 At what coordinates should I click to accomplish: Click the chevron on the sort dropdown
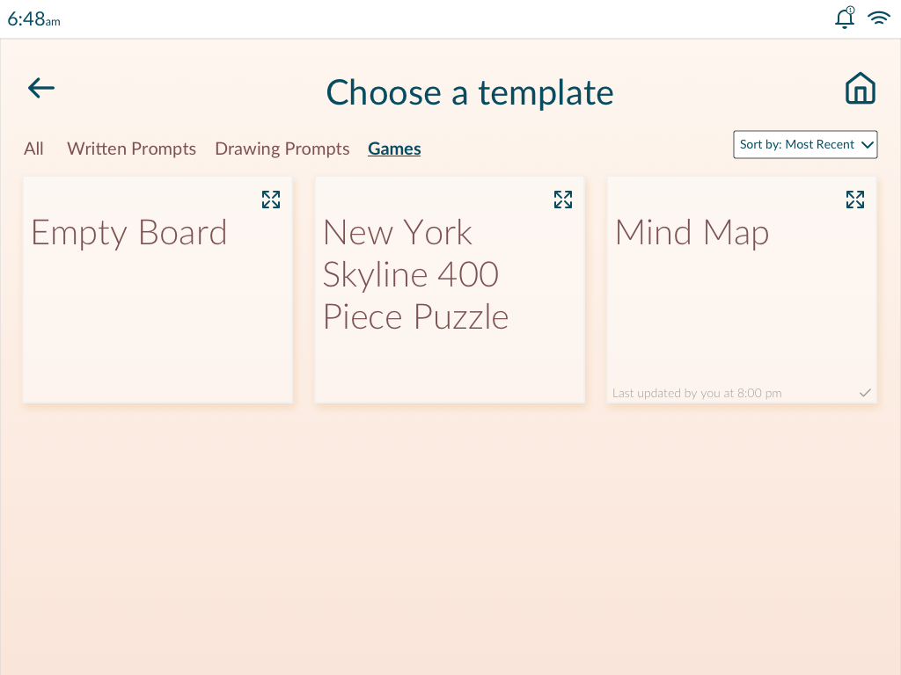pyautogui.click(x=867, y=145)
